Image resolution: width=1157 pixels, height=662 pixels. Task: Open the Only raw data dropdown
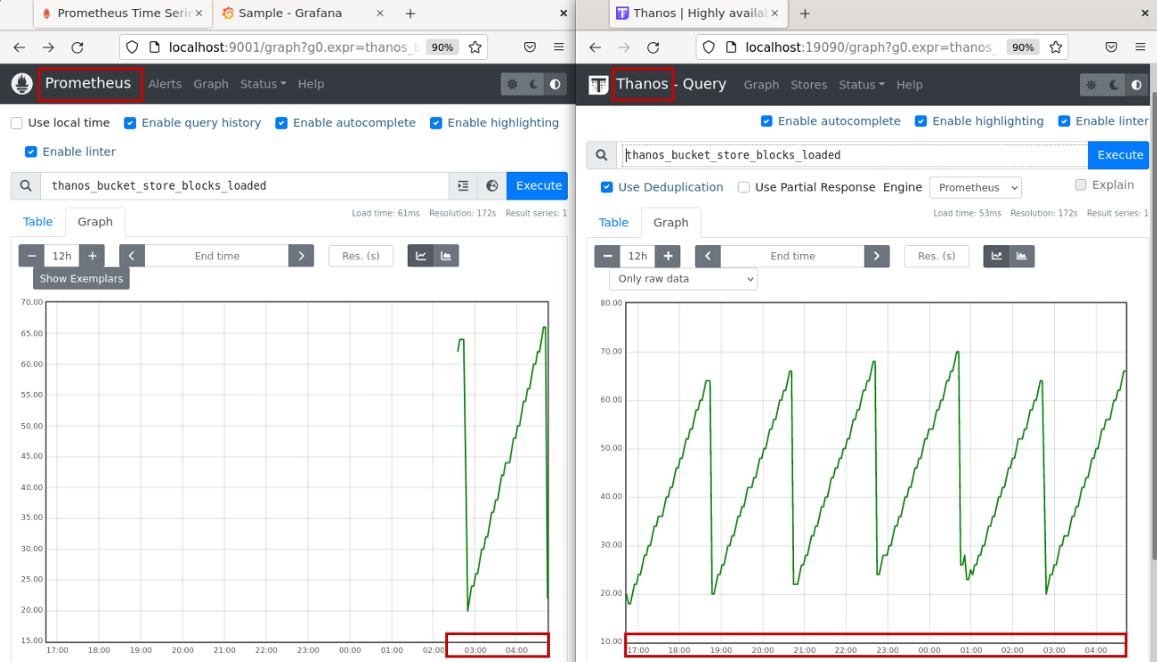[x=683, y=278]
